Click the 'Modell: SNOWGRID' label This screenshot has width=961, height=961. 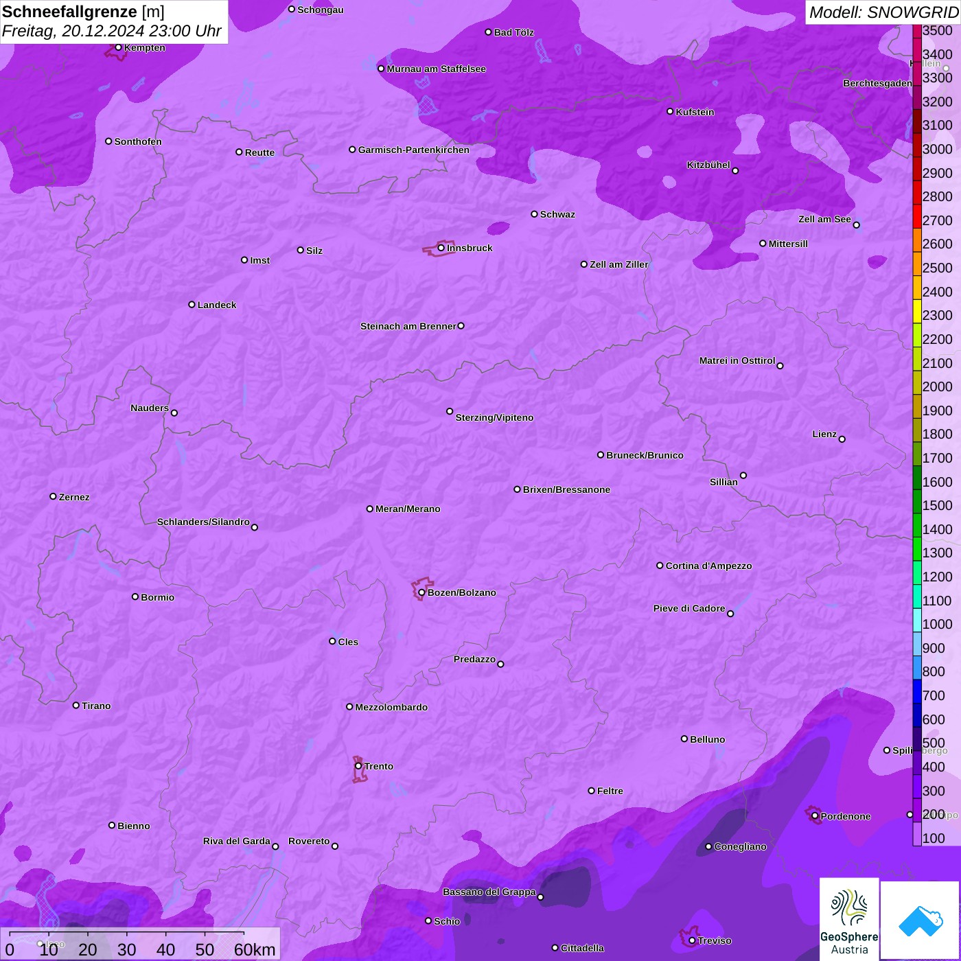tap(883, 12)
